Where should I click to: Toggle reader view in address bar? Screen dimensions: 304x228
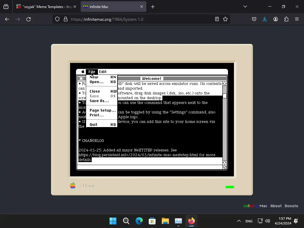217,19
